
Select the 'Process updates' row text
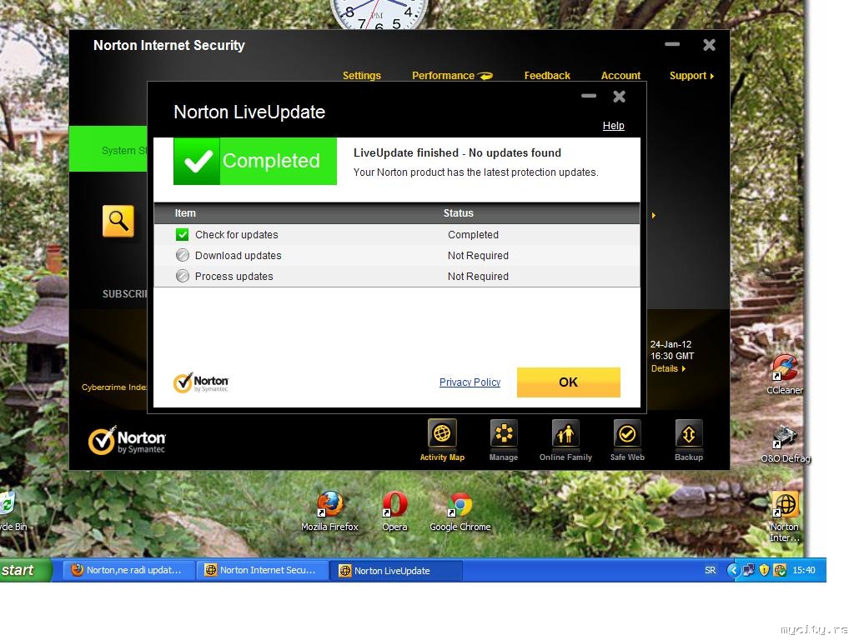[234, 276]
